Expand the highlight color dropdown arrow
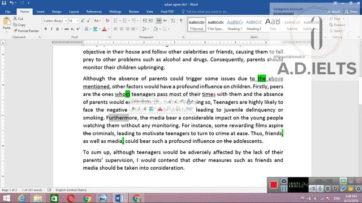The height and width of the screenshot is (203, 362). click(x=100, y=29)
